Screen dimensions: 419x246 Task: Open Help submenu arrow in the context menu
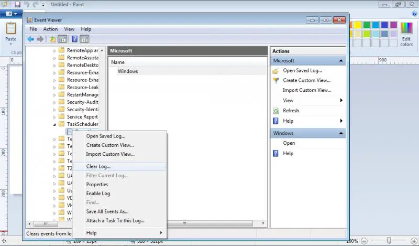click(x=161, y=233)
